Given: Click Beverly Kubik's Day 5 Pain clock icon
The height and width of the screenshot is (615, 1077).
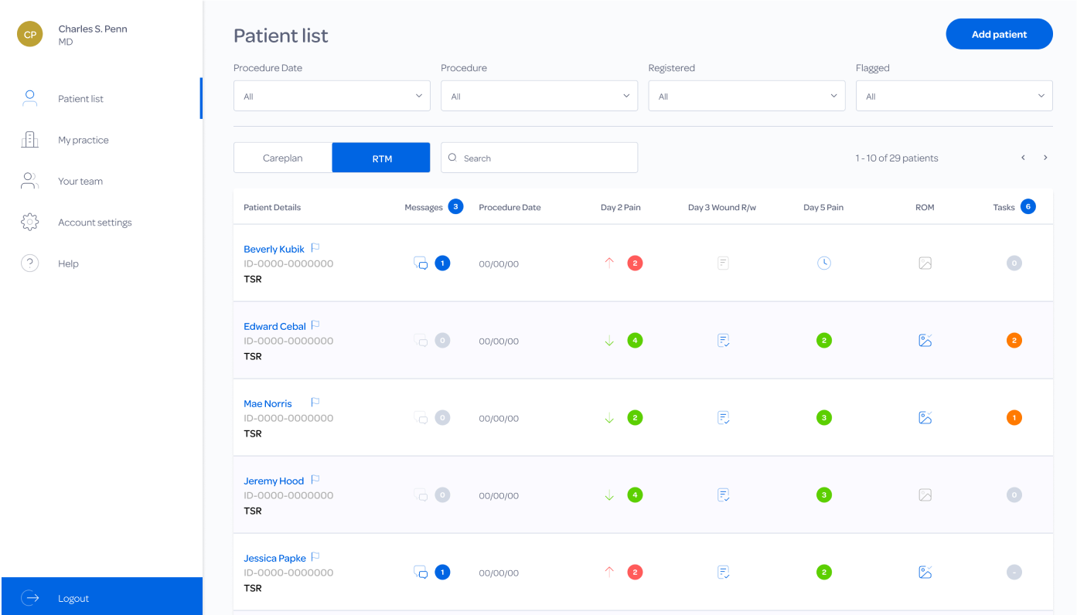Looking at the screenshot, I should (824, 263).
